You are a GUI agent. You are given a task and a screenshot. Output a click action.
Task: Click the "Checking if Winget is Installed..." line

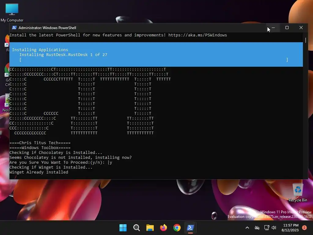point(51,167)
